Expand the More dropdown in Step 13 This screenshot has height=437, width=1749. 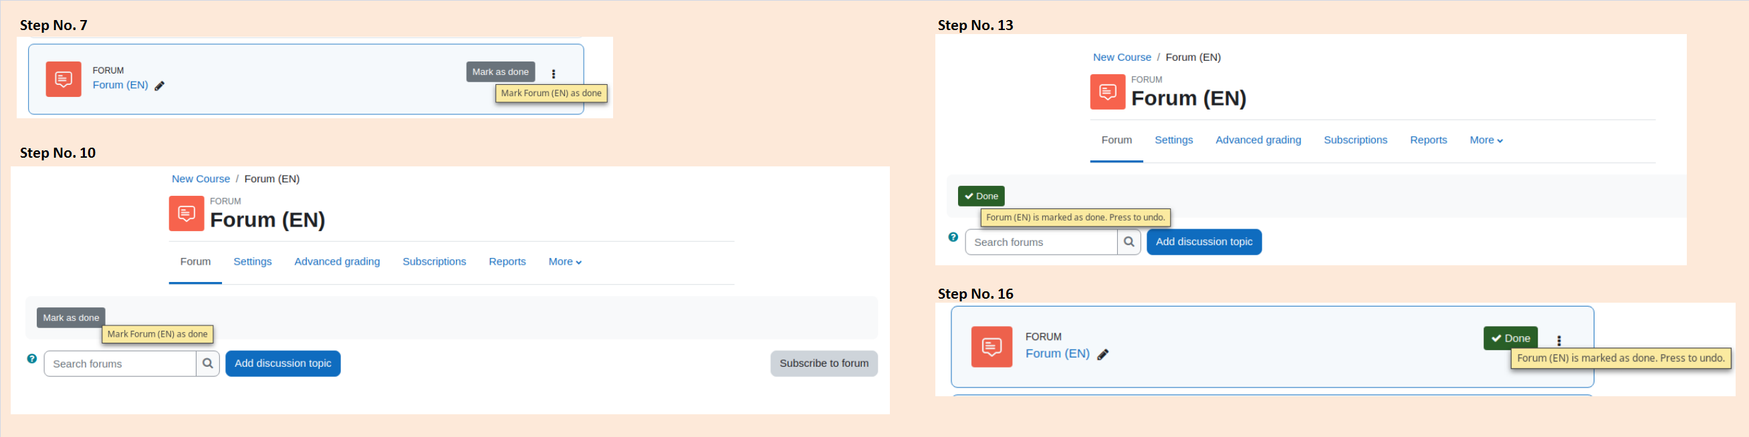[x=1486, y=140]
